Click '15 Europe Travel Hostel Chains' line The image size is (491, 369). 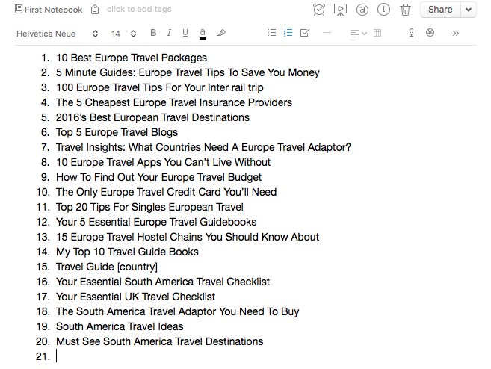click(x=188, y=237)
